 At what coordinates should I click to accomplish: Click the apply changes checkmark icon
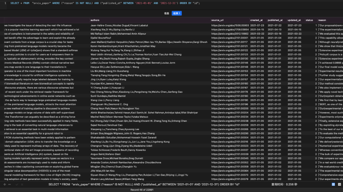[17, 184]
